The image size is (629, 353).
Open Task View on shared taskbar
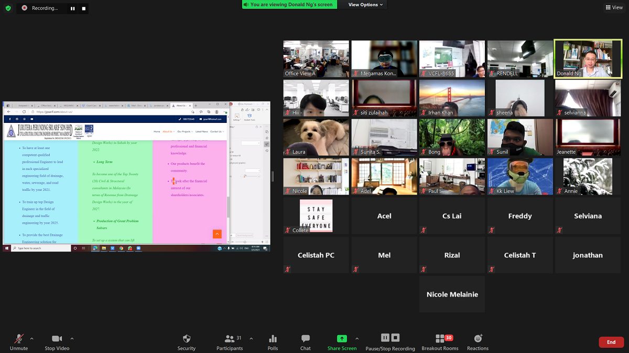[83, 248]
